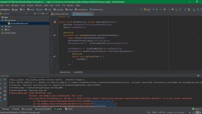Toggle soft-wrap icon in Run console
202x114 pixels.
point(5,87)
